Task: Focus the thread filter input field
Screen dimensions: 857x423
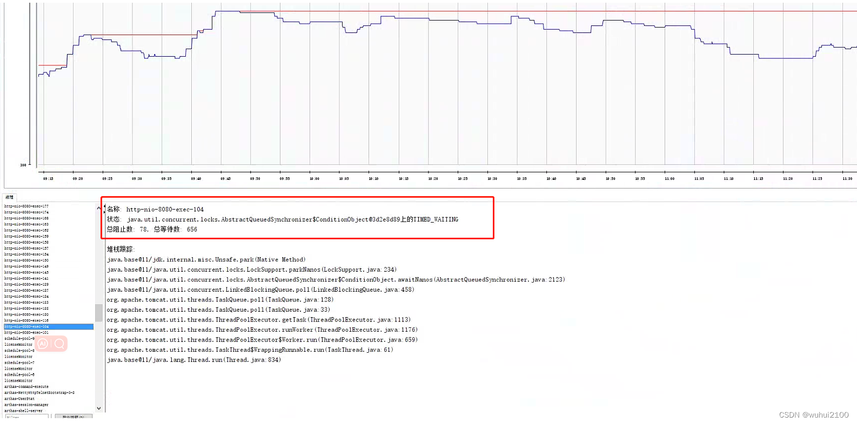Action: [x=26, y=417]
